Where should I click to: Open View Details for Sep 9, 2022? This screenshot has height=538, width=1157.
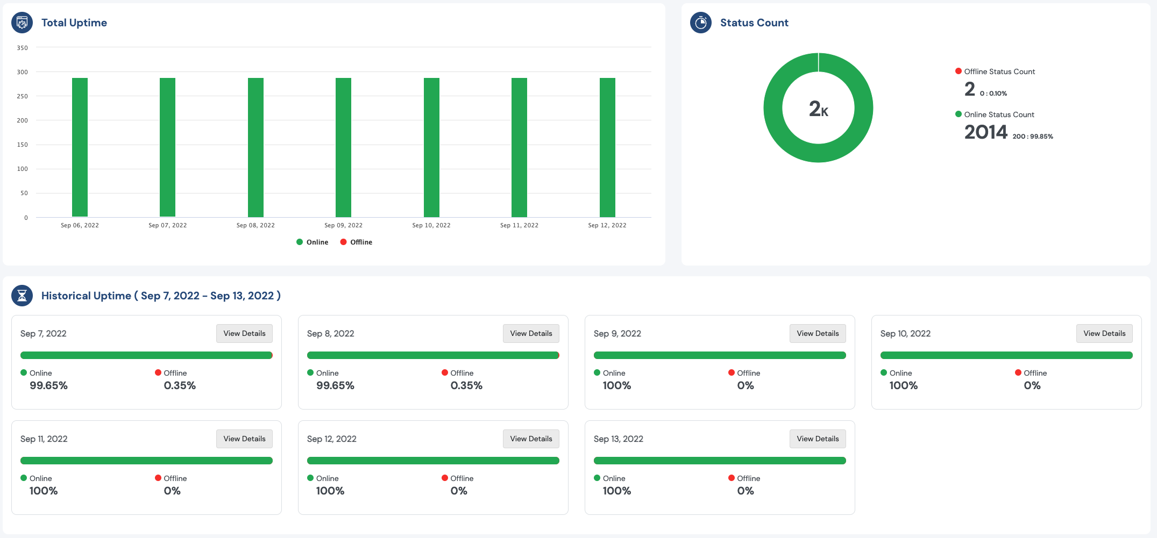[818, 333]
